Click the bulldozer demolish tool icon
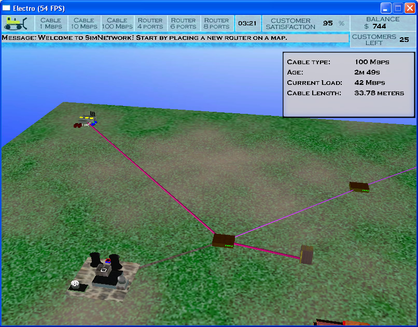 [18, 23]
